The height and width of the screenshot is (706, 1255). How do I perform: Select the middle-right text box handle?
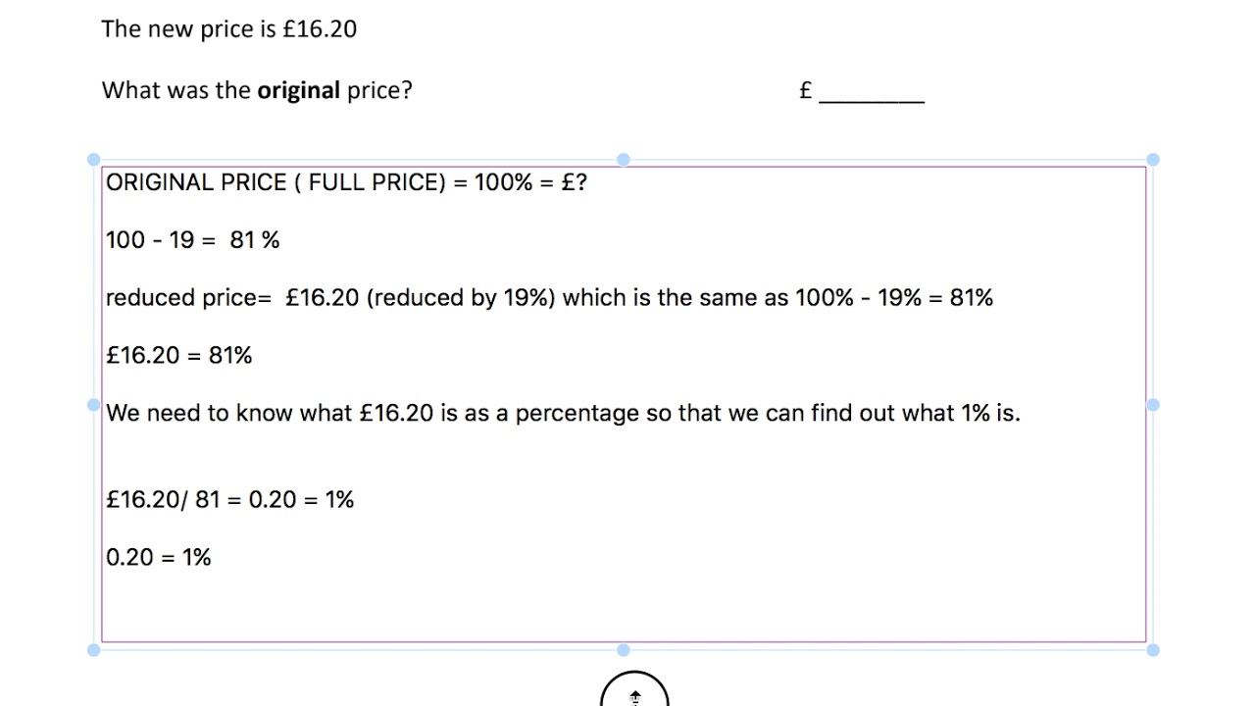(x=1153, y=404)
